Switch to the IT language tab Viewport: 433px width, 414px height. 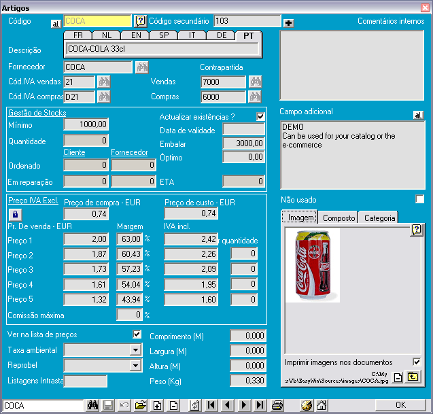pyautogui.click(x=192, y=35)
